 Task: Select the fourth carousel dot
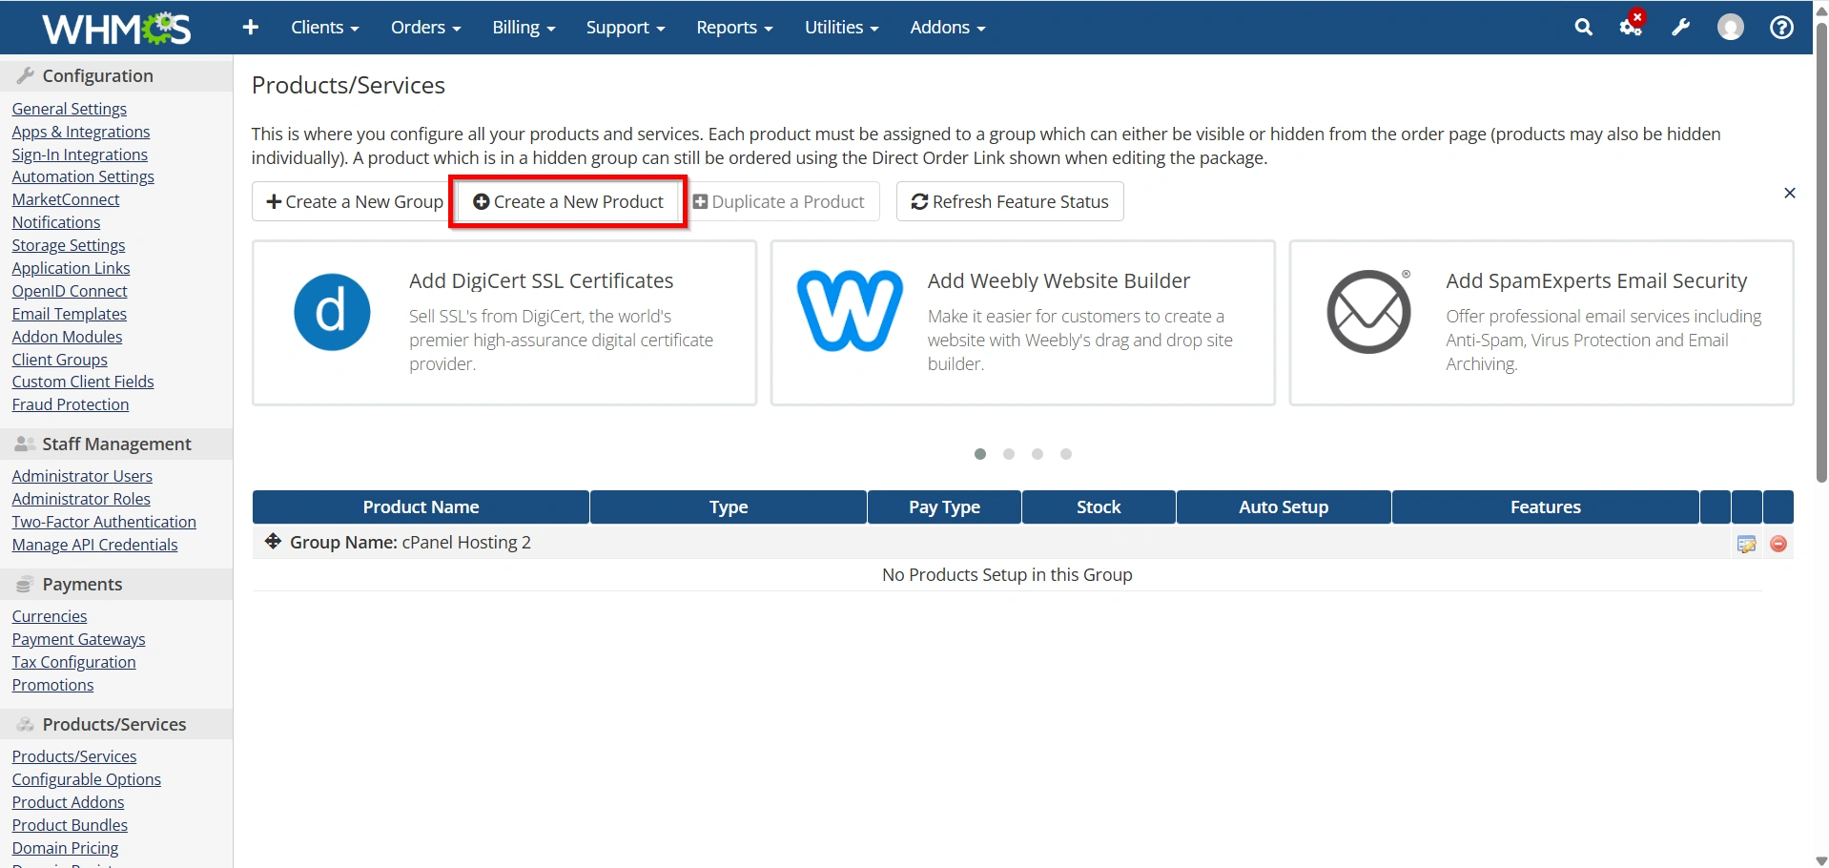[x=1066, y=454]
